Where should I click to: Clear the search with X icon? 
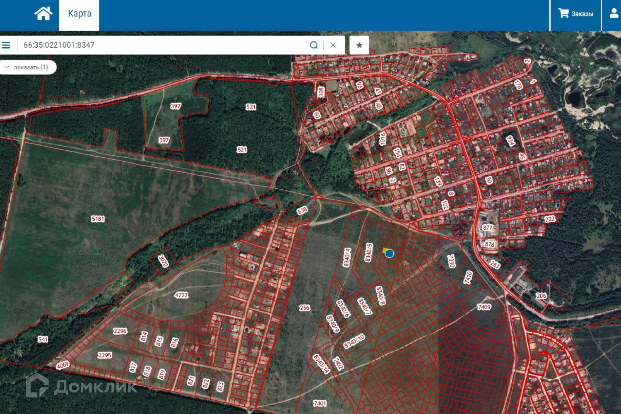point(333,45)
